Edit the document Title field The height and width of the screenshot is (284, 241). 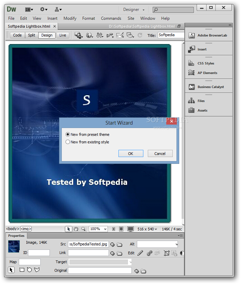(171, 35)
